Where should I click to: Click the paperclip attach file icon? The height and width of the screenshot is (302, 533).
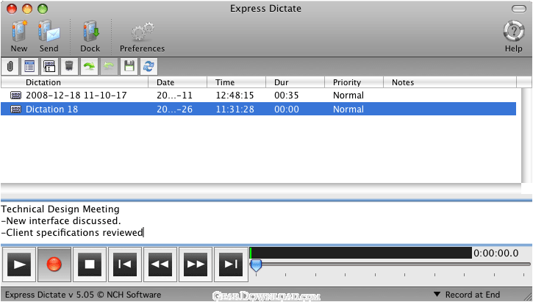coord(10,66)
